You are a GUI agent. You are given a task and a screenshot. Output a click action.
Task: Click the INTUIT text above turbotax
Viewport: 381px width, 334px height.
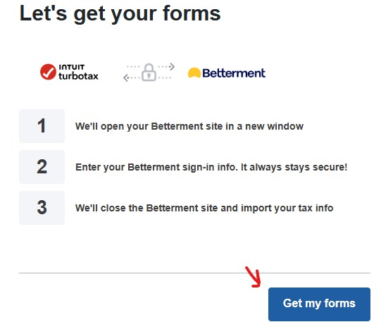tap(72, 67)
